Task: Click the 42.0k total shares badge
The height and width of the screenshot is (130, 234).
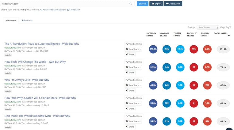Action: coord(223,85)
